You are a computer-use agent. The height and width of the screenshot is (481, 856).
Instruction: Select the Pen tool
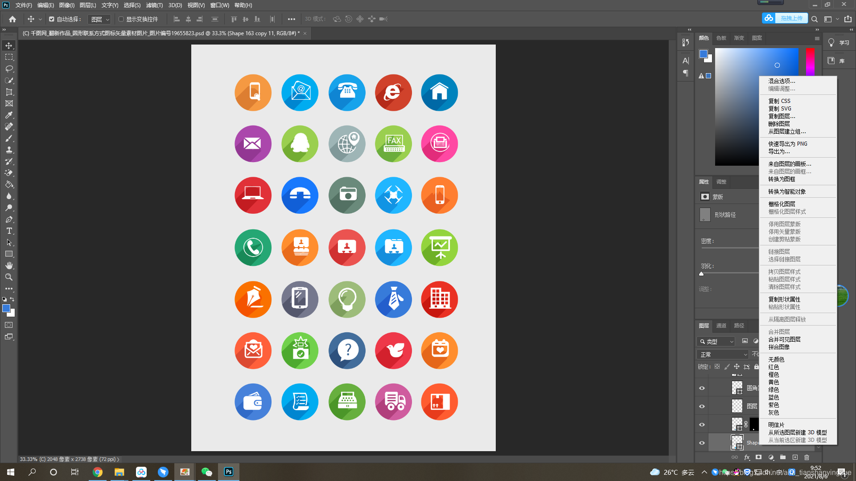pos(9,219)
